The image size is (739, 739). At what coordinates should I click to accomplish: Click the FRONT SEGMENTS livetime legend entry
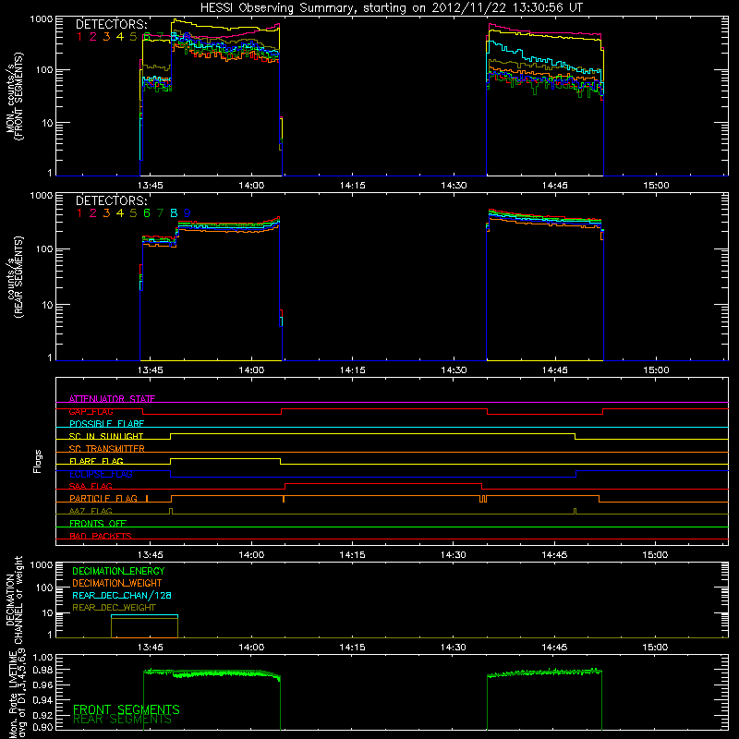coord(127,709)
